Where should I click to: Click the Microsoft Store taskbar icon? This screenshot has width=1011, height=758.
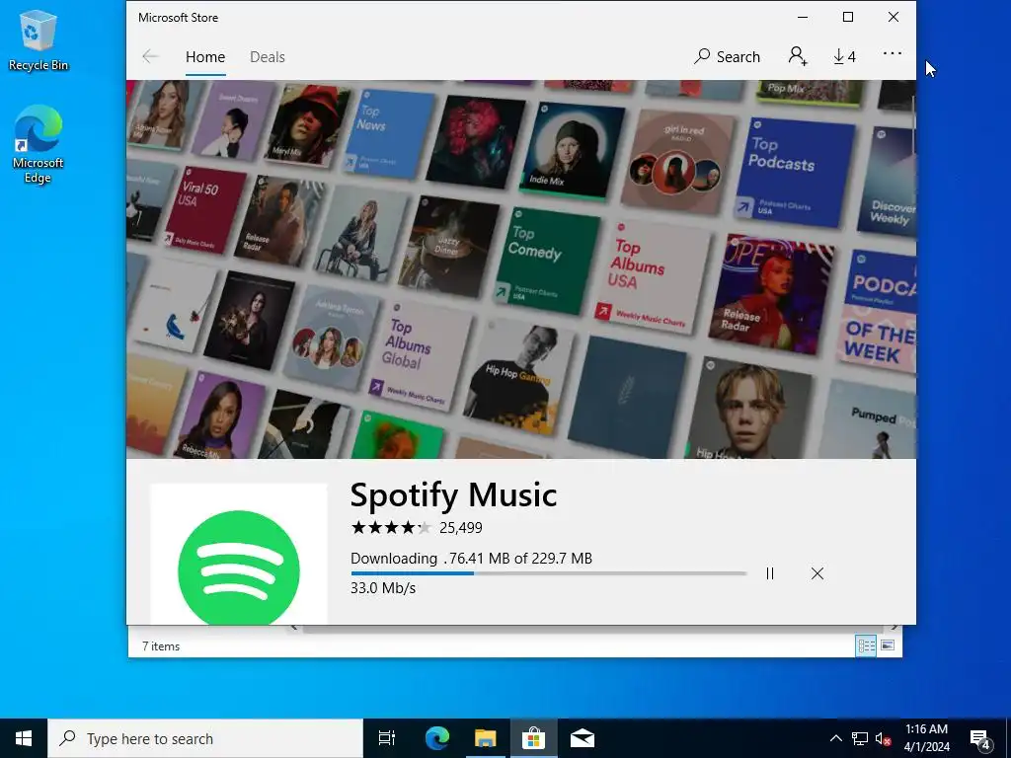[x=534, y=738]
